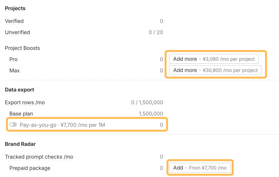Screen dimensions: 279x177
Task: Click the Brand Radar section heading
Action: (20, 144)
